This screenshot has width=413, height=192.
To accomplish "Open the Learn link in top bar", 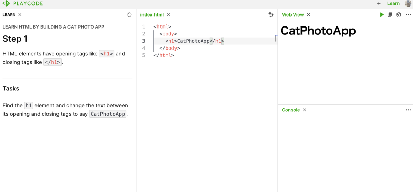I will 393,3.
